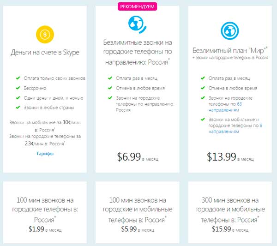Select the $13.99 per month World plan price
Image resolution: width=277 pixels, height=246 pixels.
point(223,157)
